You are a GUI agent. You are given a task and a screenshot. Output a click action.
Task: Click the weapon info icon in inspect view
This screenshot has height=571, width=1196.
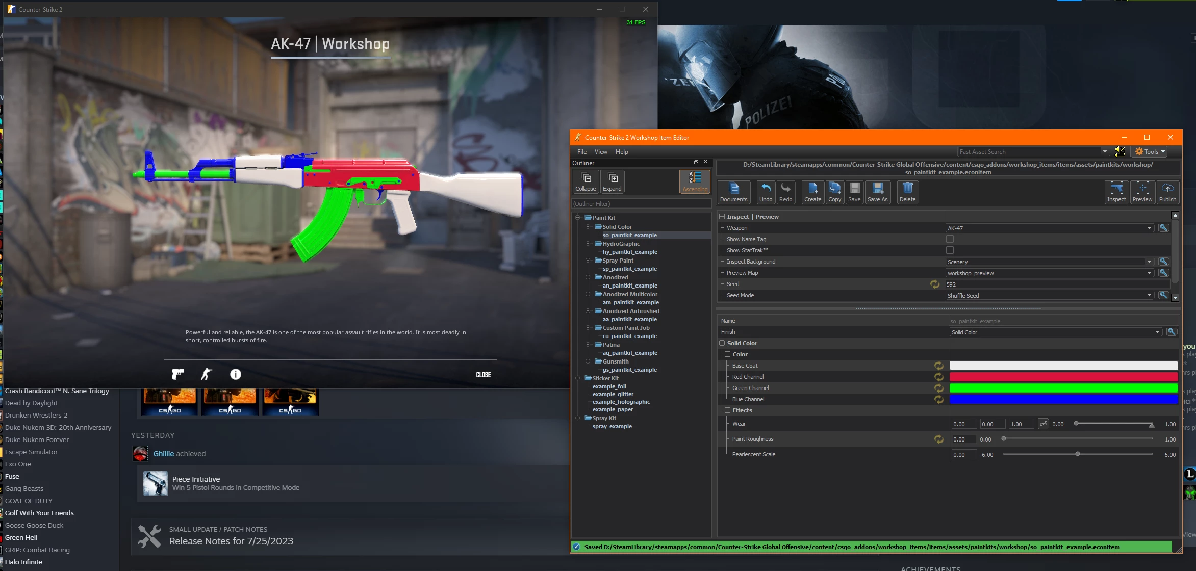click(x=235, y=374)
